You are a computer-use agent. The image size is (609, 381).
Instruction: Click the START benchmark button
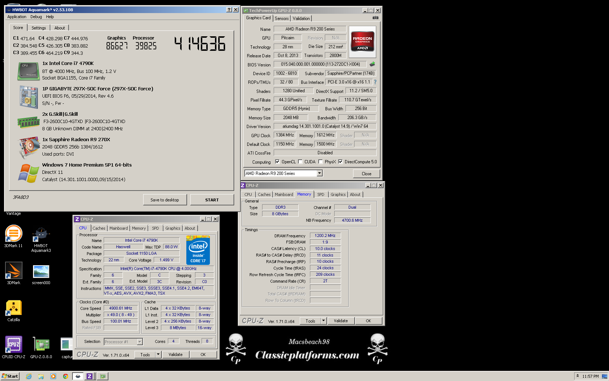[212, 200]
